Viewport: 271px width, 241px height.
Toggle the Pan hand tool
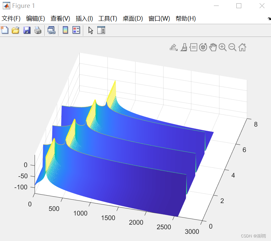coord(213,47)
